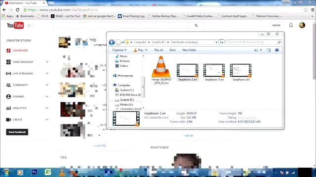Click the Chrome reload button
The image size is (316, 177).
[18, 10]
